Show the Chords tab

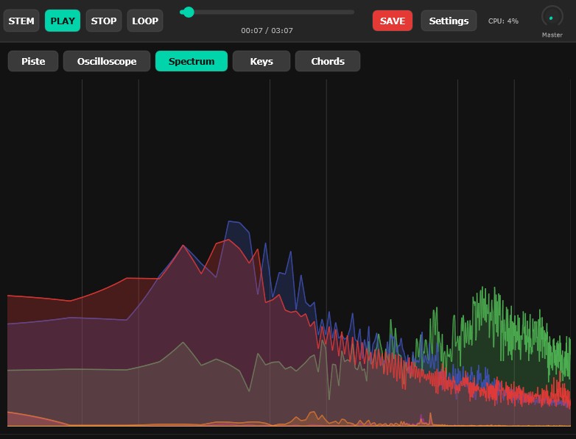click(328, 61)
